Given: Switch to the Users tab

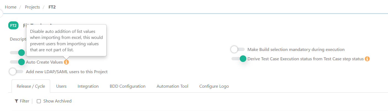Looking at the screenshot, I should click(61, 86).
